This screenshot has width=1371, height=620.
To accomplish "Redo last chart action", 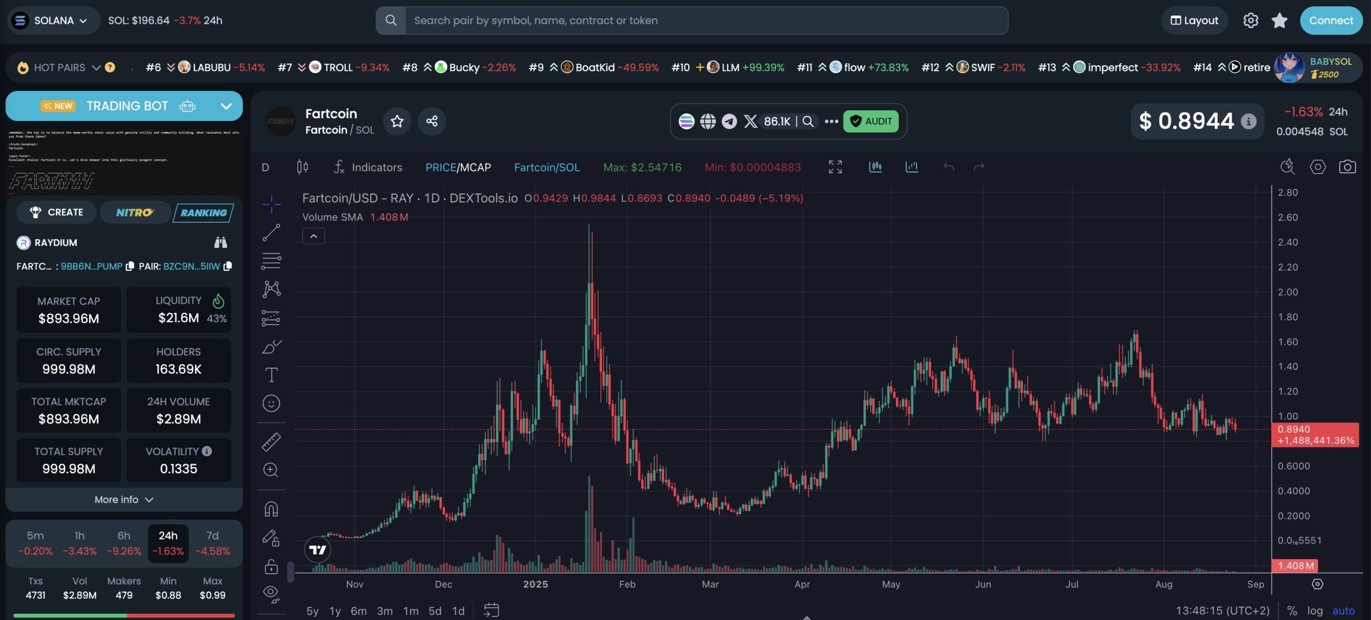I will pos(978,167).
